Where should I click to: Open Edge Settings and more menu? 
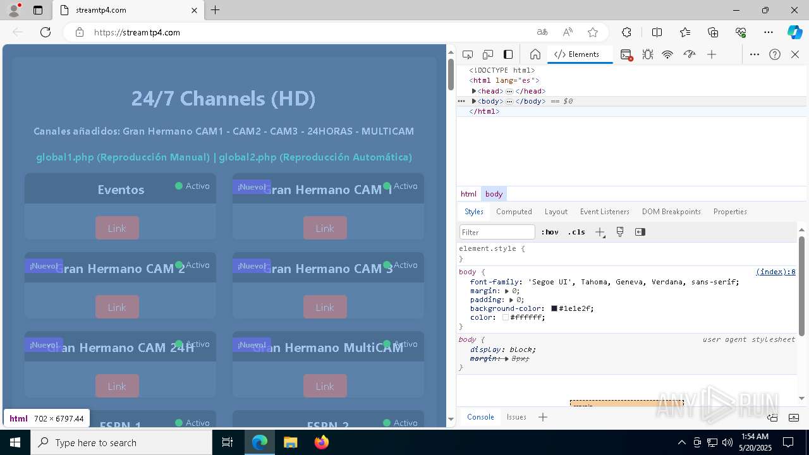pyautogui.click(x=769, y=32)
